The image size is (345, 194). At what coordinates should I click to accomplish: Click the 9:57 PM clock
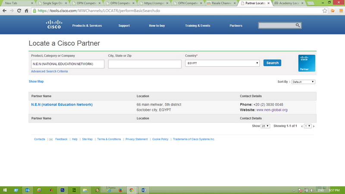(x=334, y=190)
